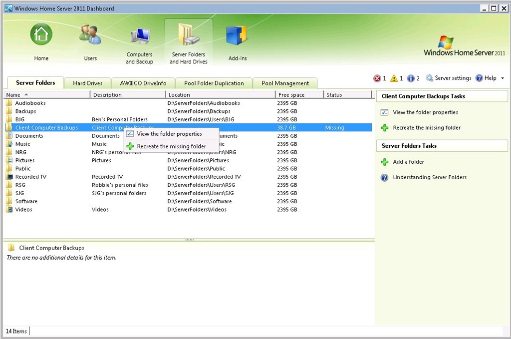Screen dimensions: 511x339
Task: Click D:\ServerFolders\Audiobooks location cell
Action: (204, 103)
